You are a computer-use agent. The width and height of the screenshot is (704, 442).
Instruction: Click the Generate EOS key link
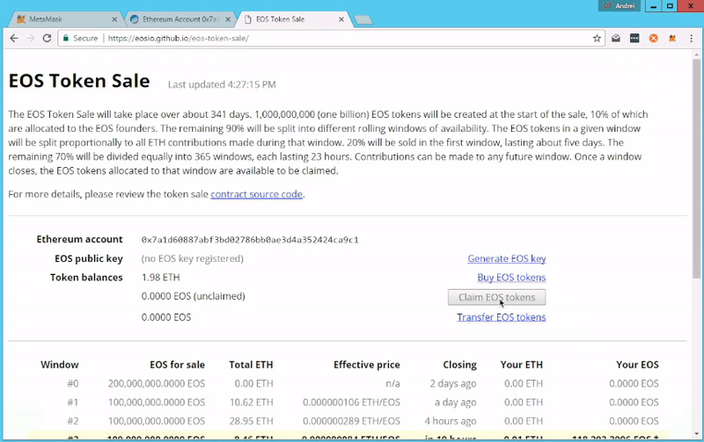point(507,258)
